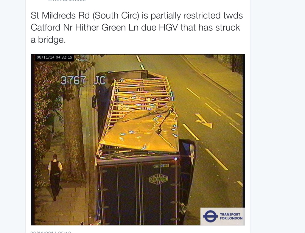Click the TRANSPORT FOR LONDON logo text
The height and width of the screenshot is (233, 305).
pos(231,216)
